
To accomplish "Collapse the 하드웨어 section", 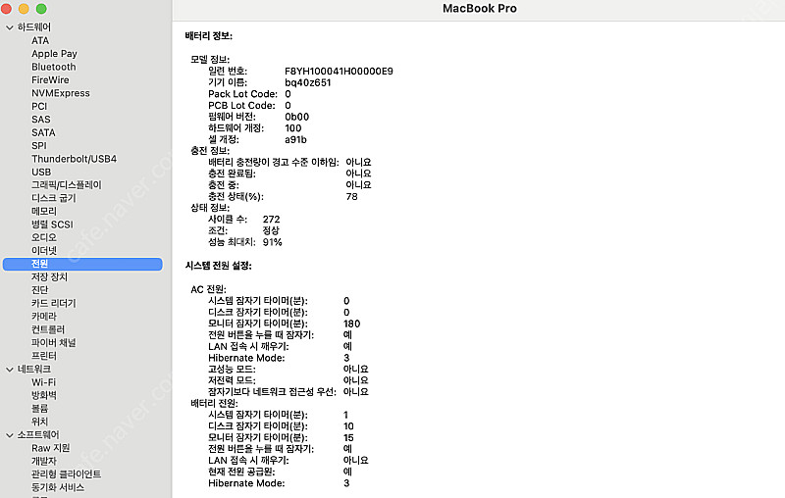I will [10, 27].
